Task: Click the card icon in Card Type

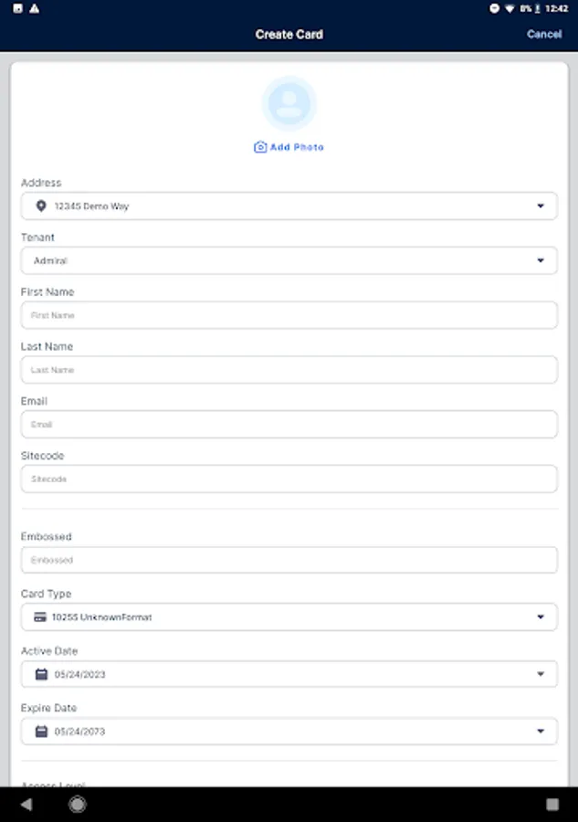Action: (x=40, y=617)
